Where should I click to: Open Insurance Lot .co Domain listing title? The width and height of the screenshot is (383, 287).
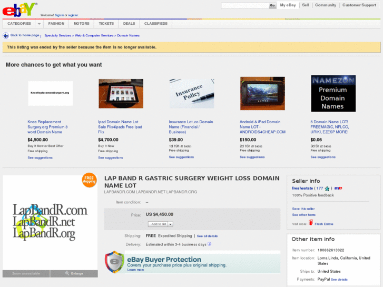191,127
